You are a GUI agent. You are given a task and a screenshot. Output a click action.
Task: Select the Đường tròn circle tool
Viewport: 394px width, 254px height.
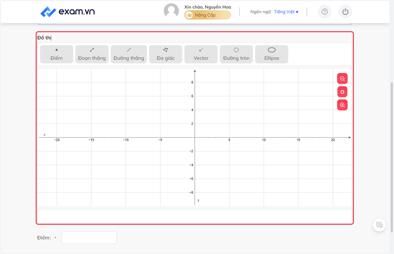[236, 54]
